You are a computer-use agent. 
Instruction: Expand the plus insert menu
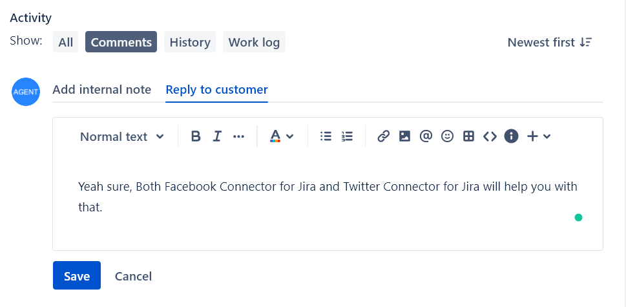point(539,136)
